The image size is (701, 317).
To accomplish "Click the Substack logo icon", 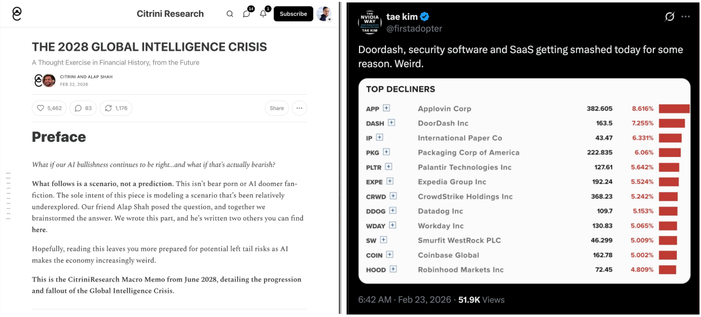I will point(17,14).
